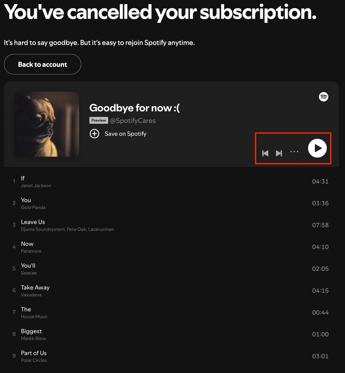Click the plus circle save icon
345x373 pixels.
[x=94, y=134]
